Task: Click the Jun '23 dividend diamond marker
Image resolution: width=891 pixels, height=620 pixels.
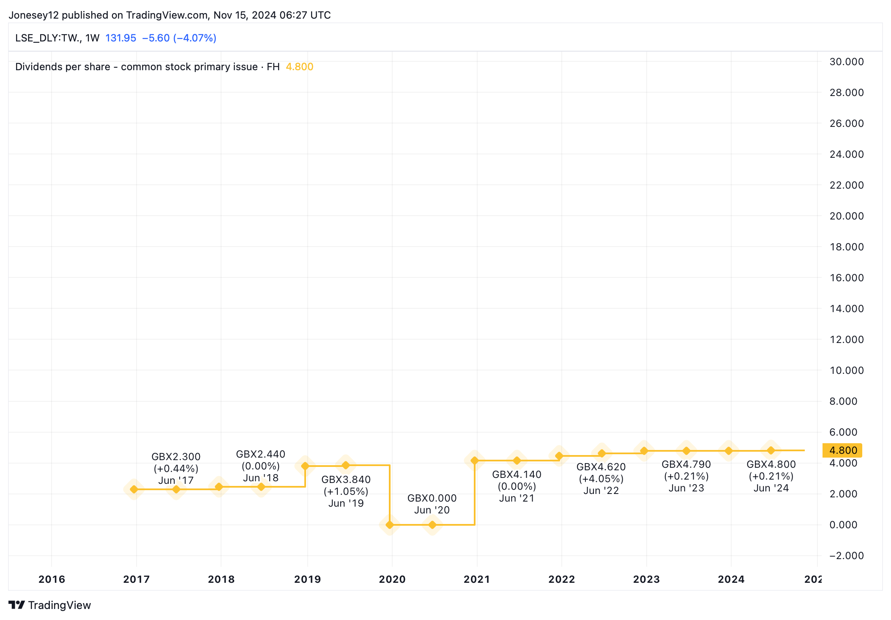Action: [x=686, y=451]
